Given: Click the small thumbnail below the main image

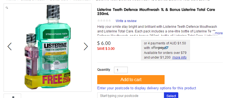Looking at the screenshot, I should coord(12,96).
